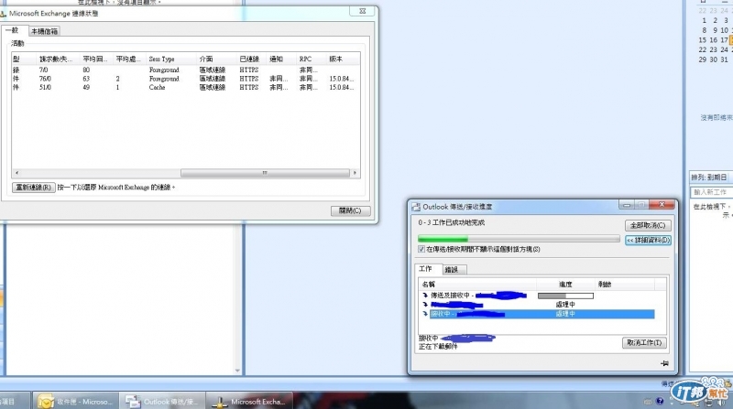Activate the Microsoft Exchange taskbar button
Screen dimensions: 733x409
tap(249, 401)
